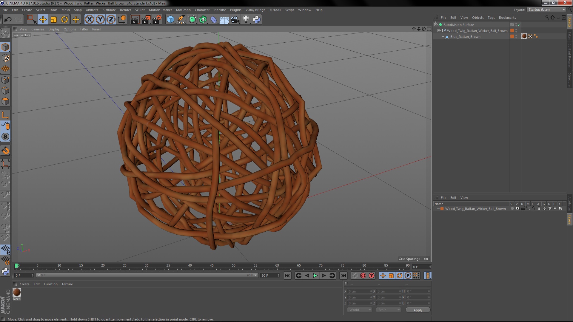
Task: Open spline Pen tool icon
Action: [x=181, y=20]
